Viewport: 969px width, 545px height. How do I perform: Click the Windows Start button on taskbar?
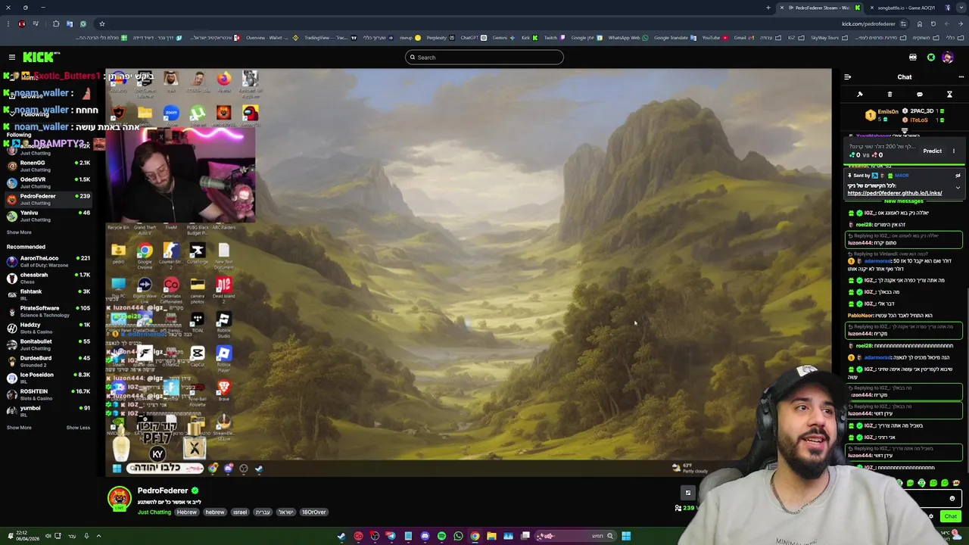pyautogui.click(x=626, y=537)
